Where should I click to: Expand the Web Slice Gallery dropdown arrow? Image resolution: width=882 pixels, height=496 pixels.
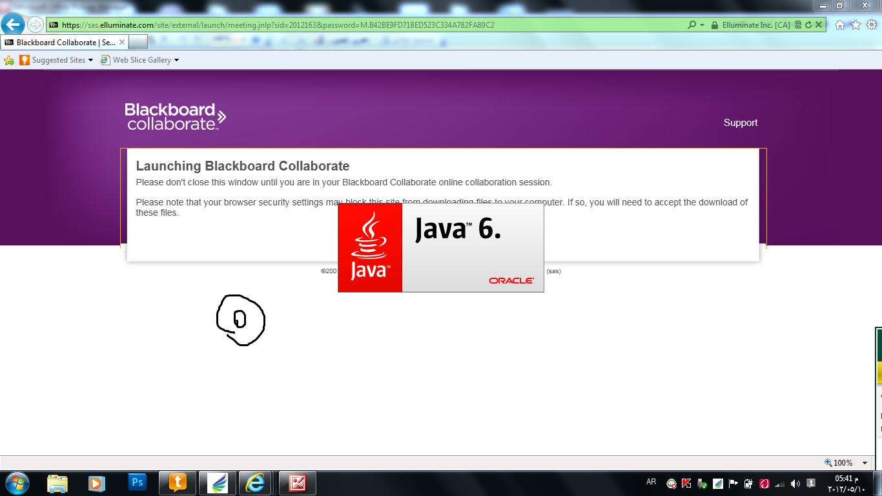click(x=176, y=60)
